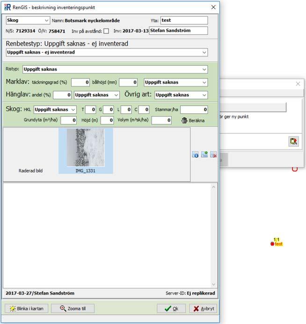Click the red test point on map
The width and height of the screenshot is (306, 324).
coord(272,244)
